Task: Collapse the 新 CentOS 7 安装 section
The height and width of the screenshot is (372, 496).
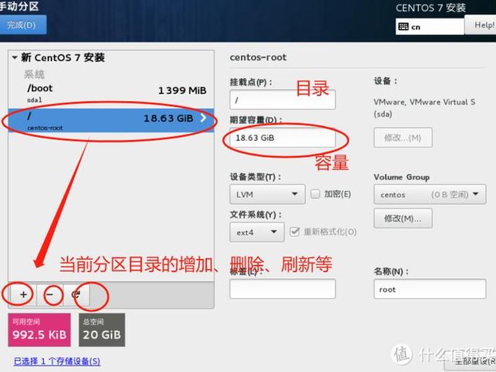Action: (x=14, y=58)
